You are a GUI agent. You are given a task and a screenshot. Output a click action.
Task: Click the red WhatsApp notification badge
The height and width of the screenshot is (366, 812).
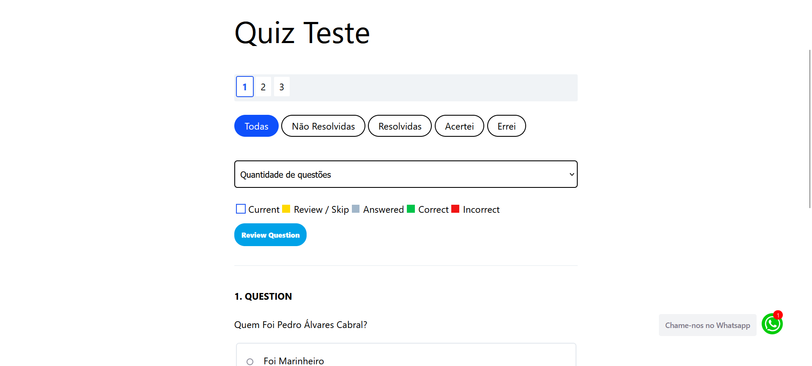pos(778,315)
